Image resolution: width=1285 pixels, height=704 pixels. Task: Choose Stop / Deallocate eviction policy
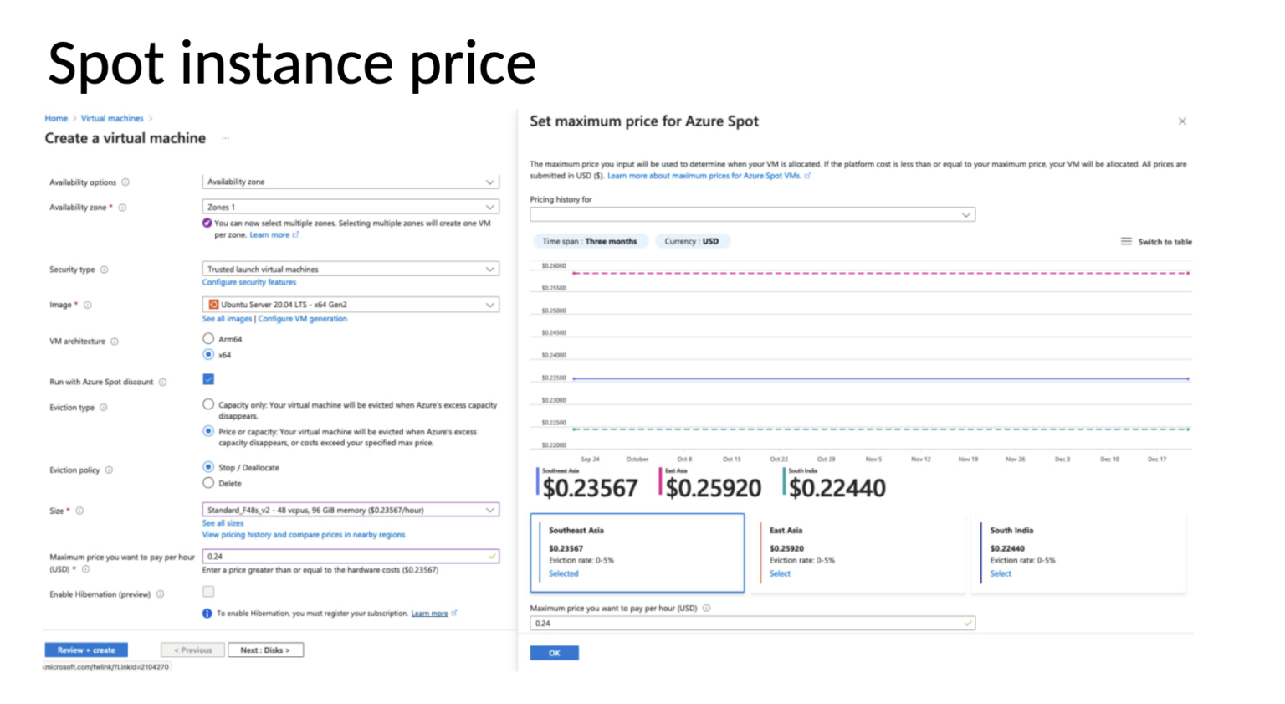click(x=208, y=467)
